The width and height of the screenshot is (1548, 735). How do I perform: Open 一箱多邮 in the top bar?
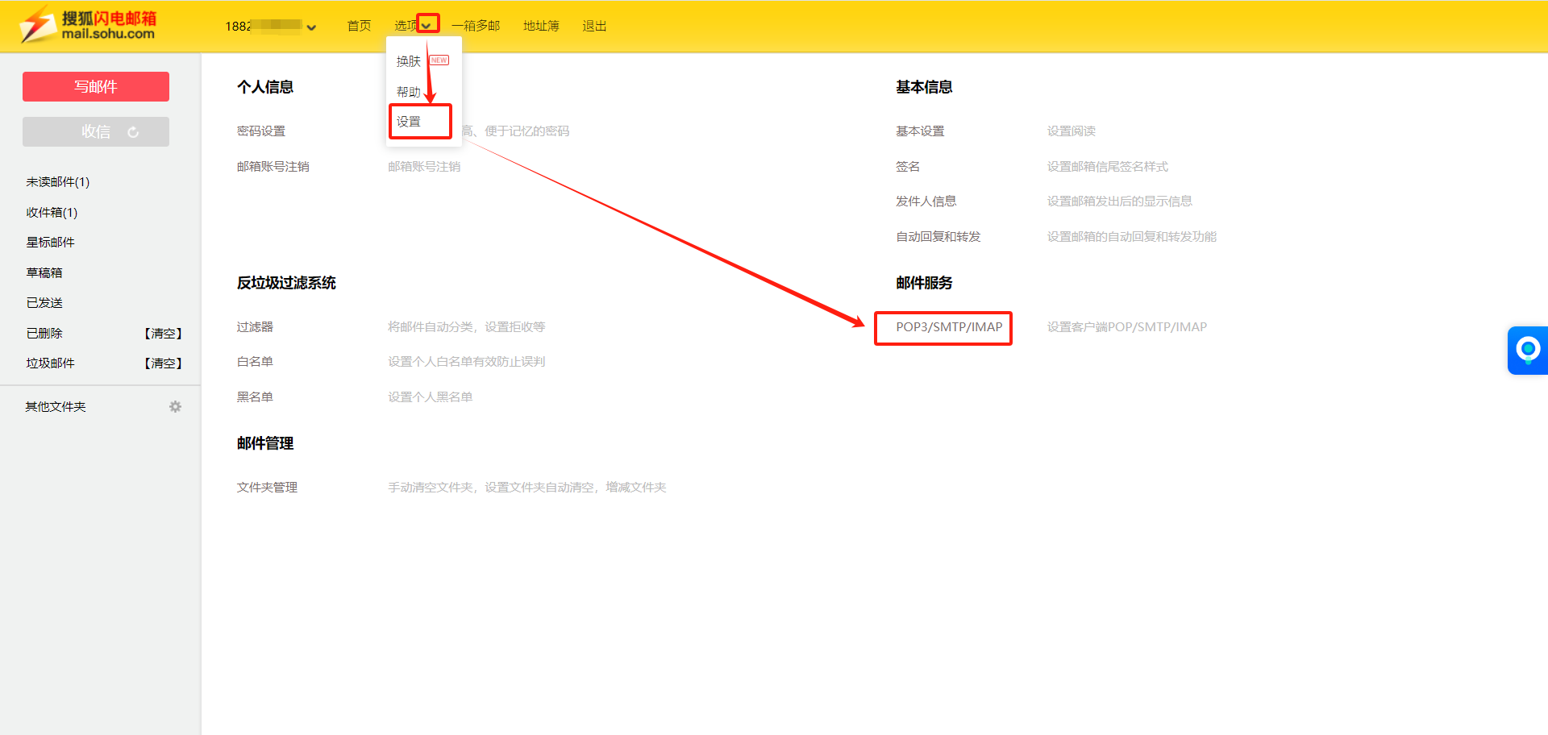point(476,26)
